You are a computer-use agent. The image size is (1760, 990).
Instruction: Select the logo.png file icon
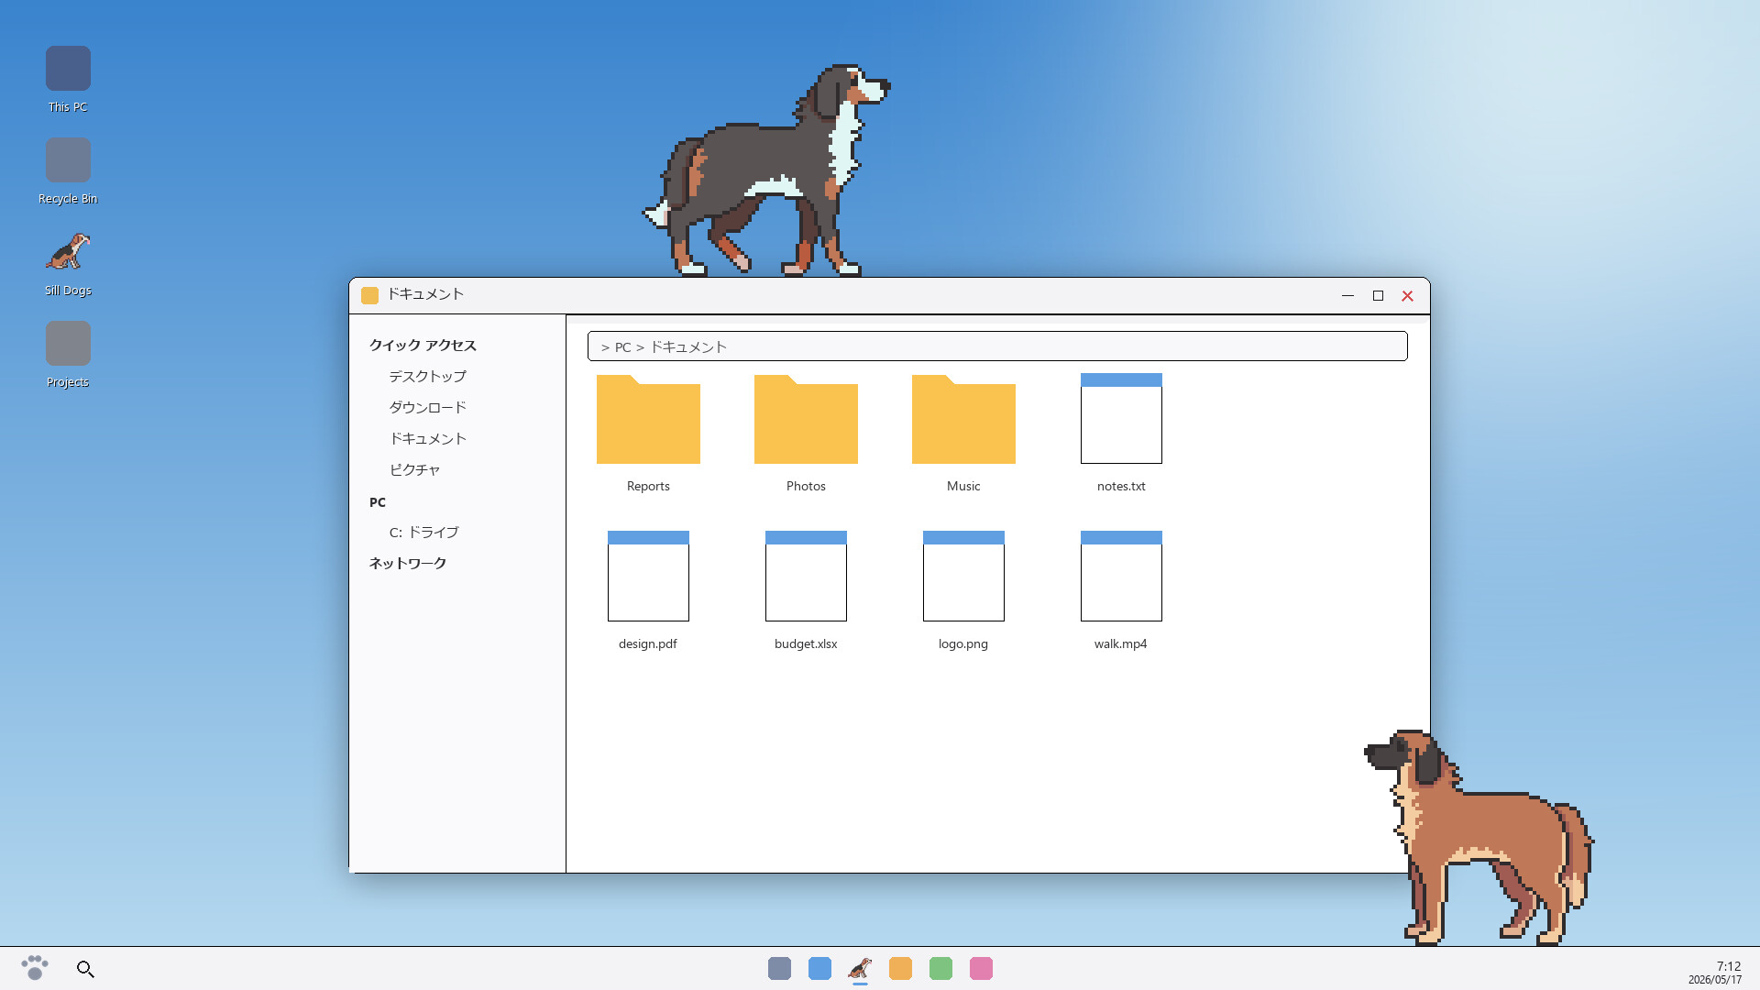963,576
